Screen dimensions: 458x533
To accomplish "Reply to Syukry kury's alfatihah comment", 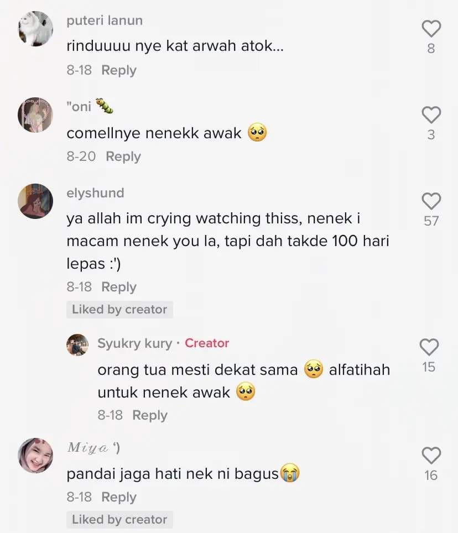I will tap(149, 415).
